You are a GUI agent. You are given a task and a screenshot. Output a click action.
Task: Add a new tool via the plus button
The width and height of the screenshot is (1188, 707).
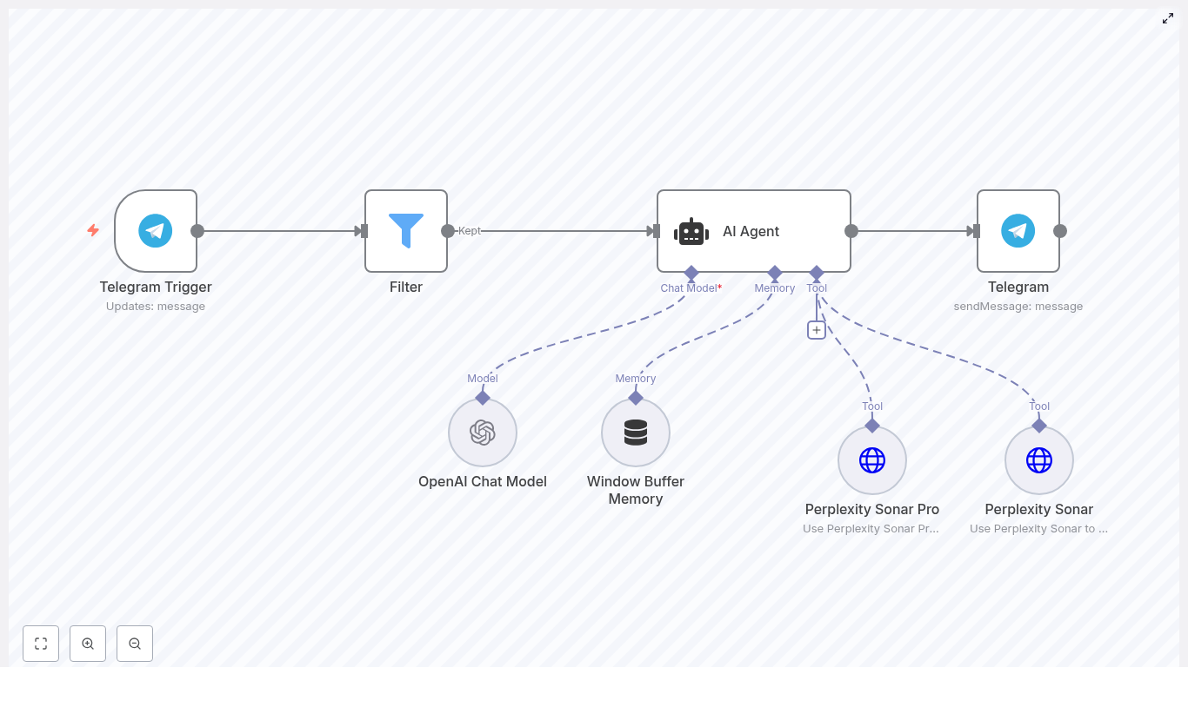(x=817, y=330)
